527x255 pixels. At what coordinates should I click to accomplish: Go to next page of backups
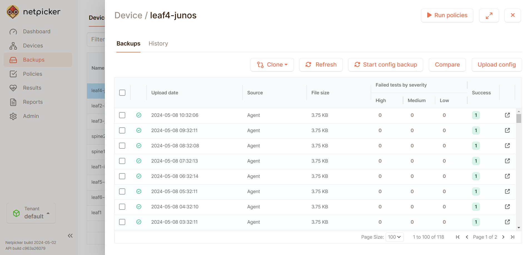(503, 237)
